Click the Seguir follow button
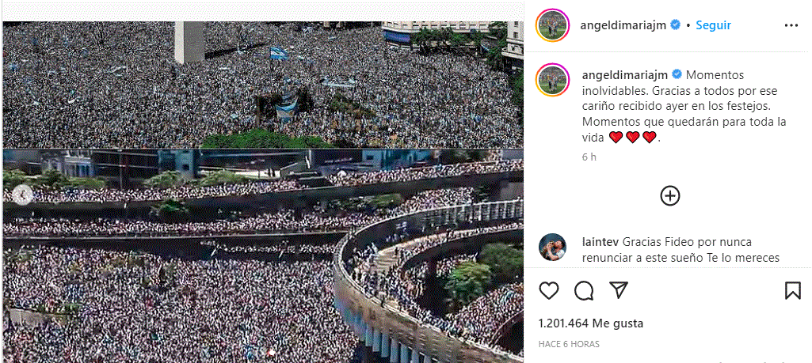The height and width of the screenshot is (363, 812). pos(713,25)
